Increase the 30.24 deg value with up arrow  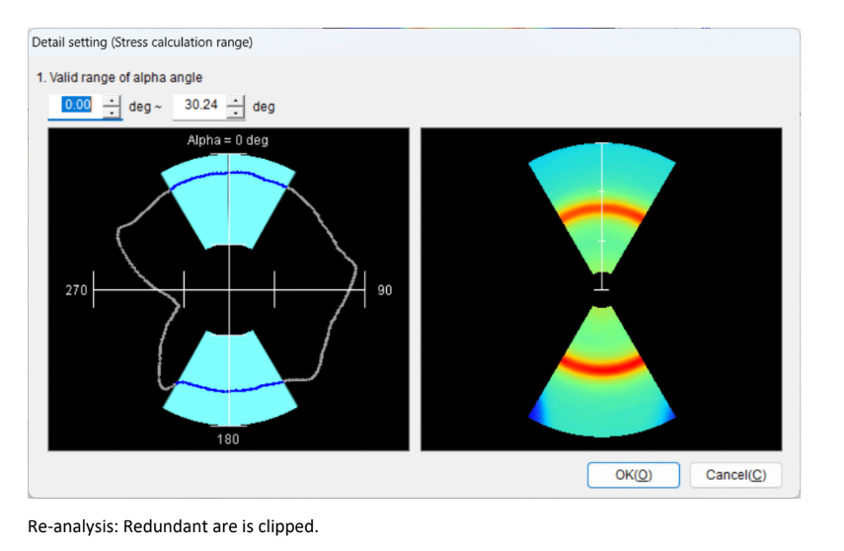[236, 101]
